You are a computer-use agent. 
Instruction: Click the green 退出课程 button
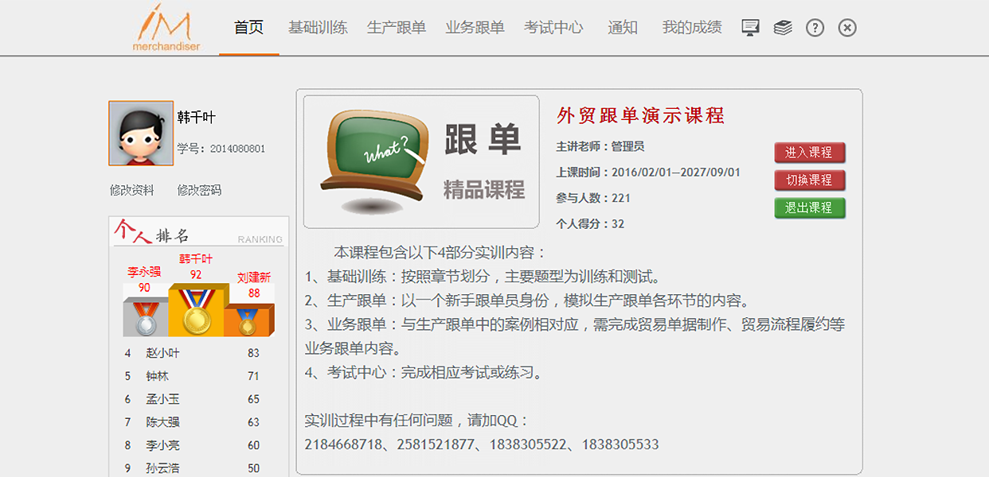pos(810,209)
